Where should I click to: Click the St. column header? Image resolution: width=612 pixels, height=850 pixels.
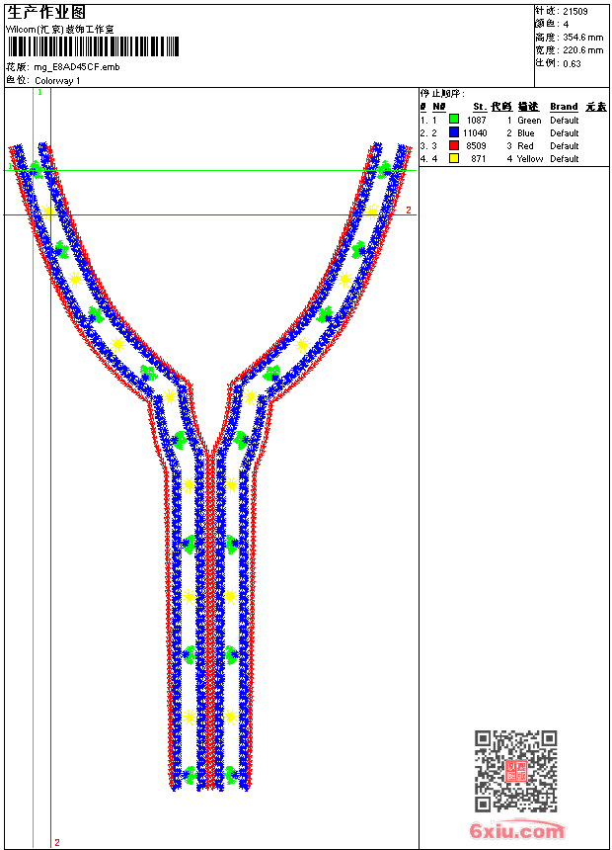pyautogui.click(x=480, y=107)
